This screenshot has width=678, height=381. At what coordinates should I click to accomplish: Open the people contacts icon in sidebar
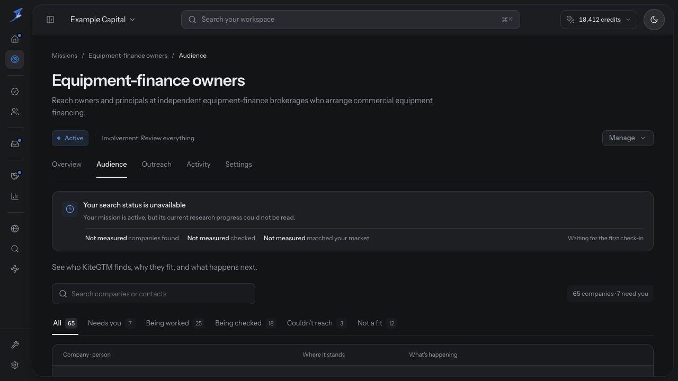pyautogui.click(x=15, y=112)
